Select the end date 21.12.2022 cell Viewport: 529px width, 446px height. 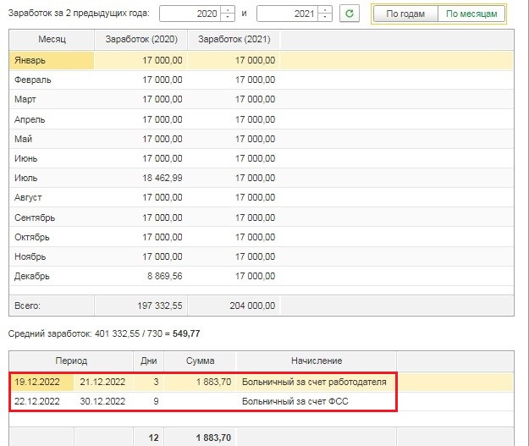point(102,383)
